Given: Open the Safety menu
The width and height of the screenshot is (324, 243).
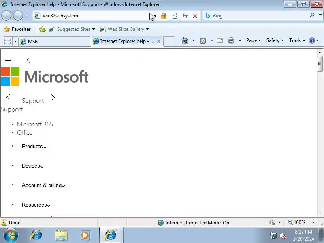Looking at the screenshot, I should (x=275, y=40).
